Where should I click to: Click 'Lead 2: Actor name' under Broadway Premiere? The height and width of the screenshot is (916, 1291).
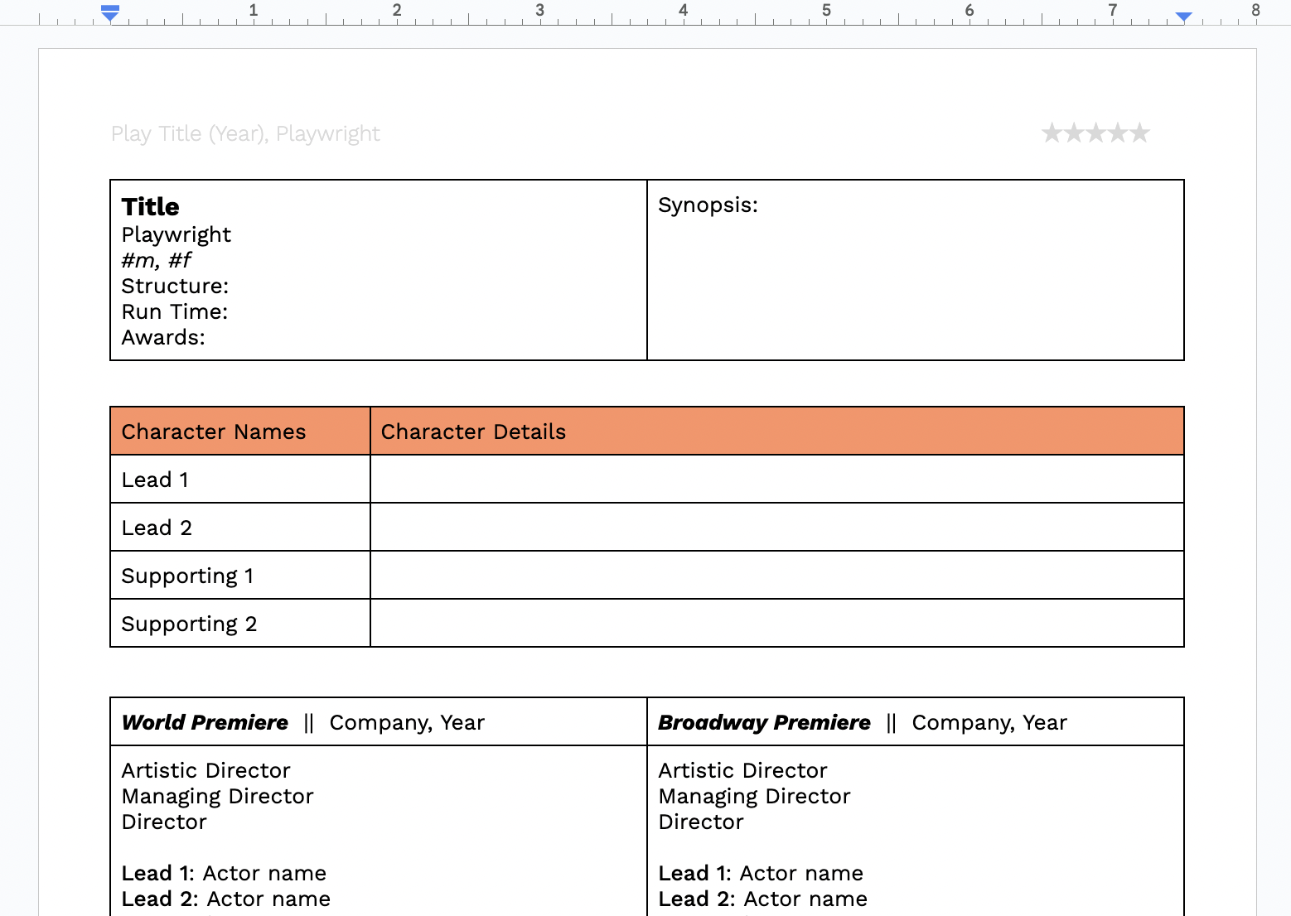coord(763,899)
